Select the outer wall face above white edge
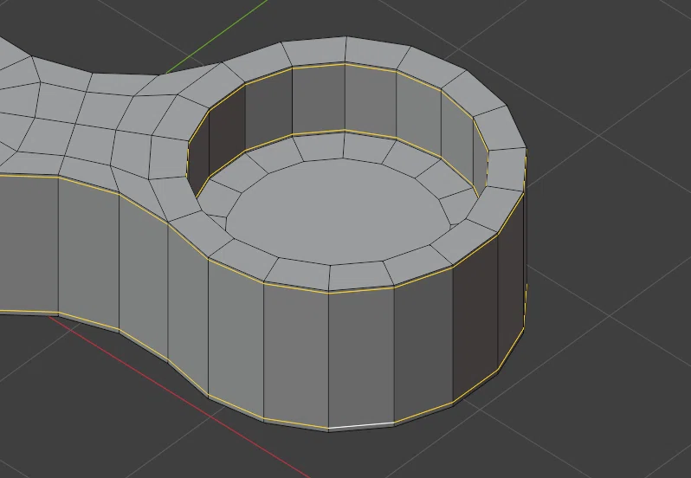691x478 pixels. click(x=361, y=356)
